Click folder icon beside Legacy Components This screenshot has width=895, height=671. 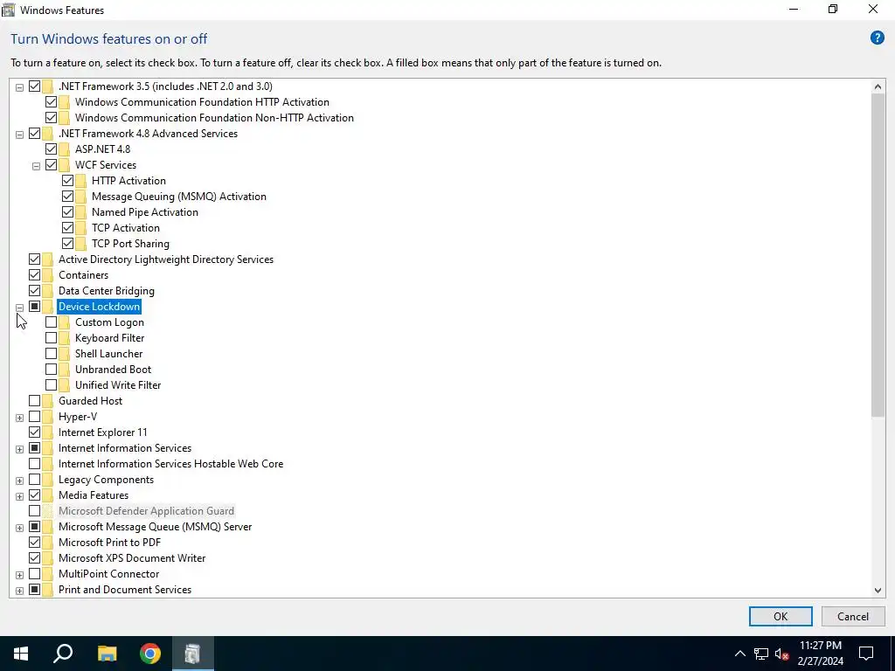coord(48,480)
